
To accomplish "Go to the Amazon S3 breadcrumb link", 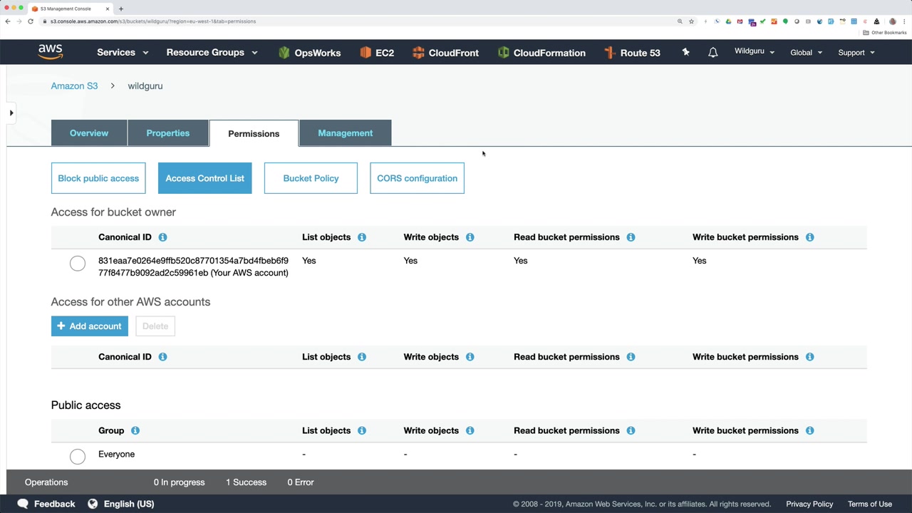I will pyautogui.click(x=74, y=86).
